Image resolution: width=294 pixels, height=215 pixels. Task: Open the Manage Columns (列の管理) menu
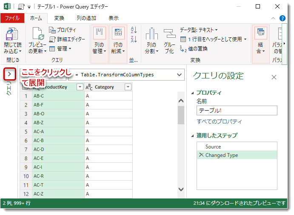(100, 44)
